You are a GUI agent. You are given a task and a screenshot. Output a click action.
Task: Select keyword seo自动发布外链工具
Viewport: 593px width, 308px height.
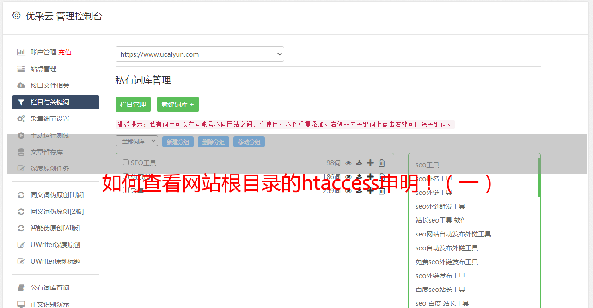(x=446, y=248)
